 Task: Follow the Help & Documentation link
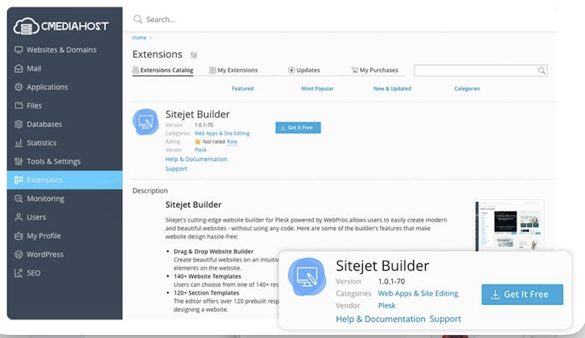[196, 159]
